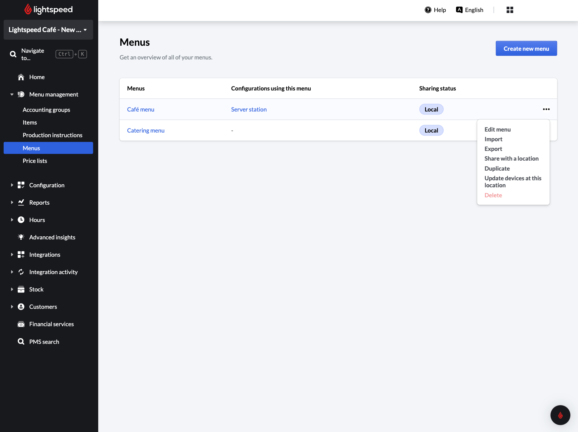Select Share with a location option
The height and width of the screenshot is (432, 578).
coord(511,159)
